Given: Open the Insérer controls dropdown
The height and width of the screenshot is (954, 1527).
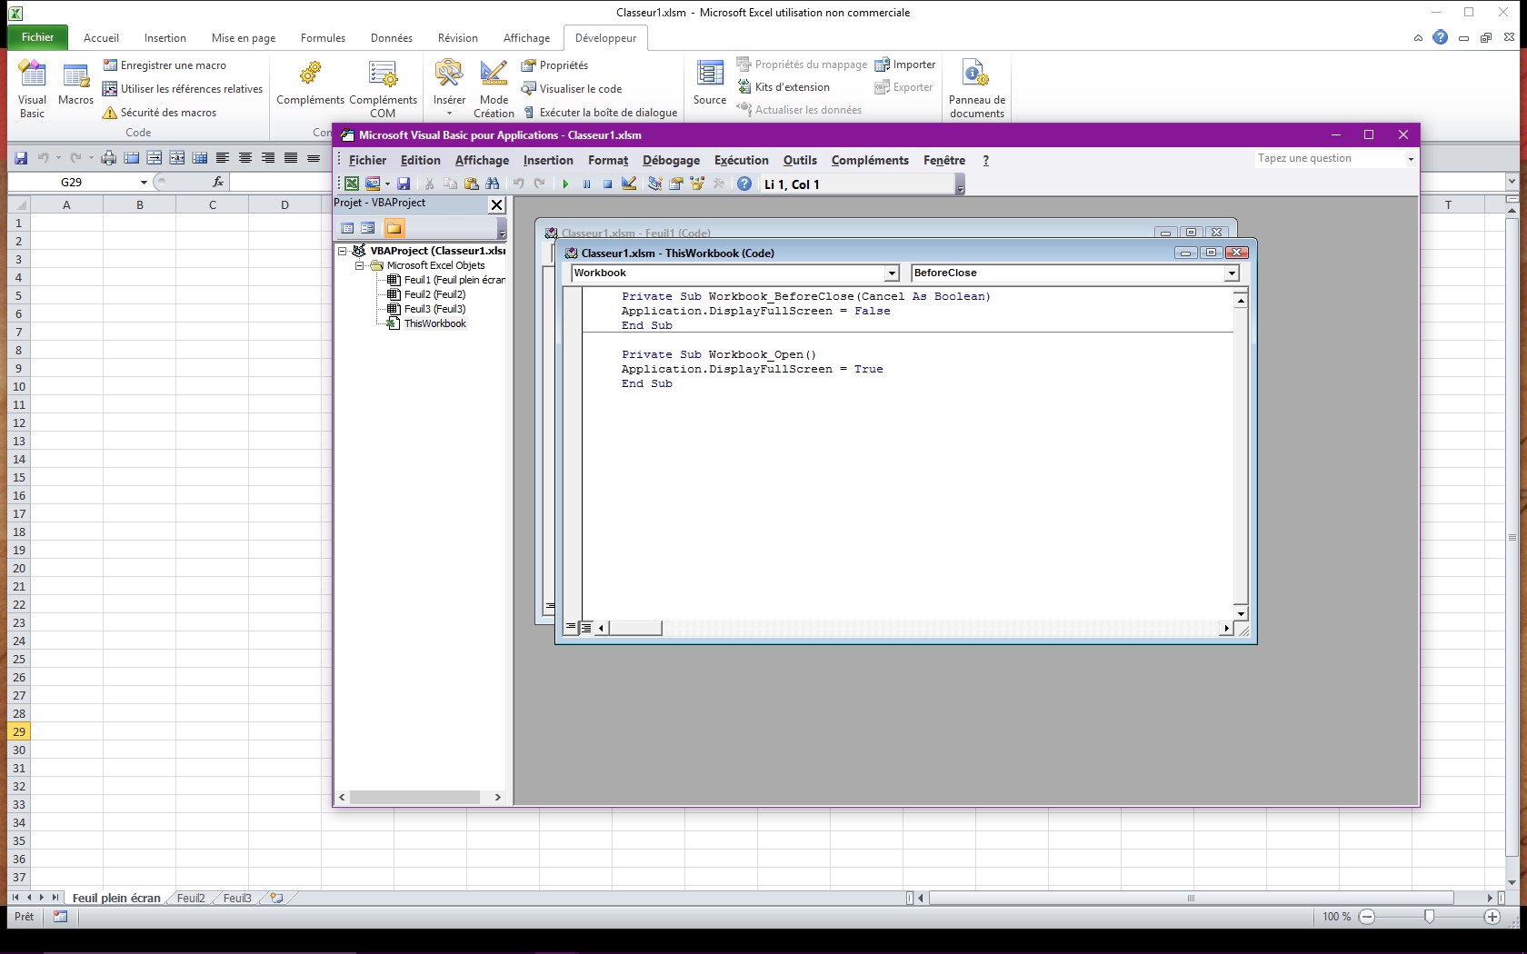Looking at the screenshot, I should (449, 114).
